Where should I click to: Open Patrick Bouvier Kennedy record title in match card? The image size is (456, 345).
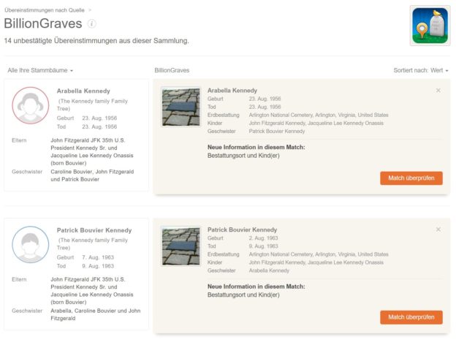pos(242,230)
